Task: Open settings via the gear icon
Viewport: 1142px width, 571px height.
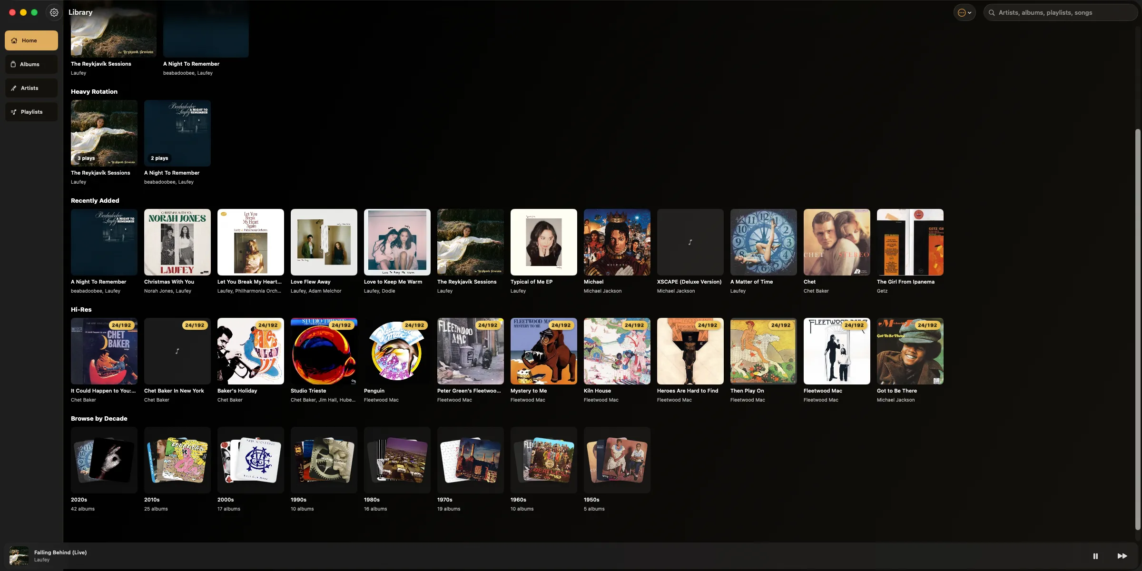Action: 54,13
